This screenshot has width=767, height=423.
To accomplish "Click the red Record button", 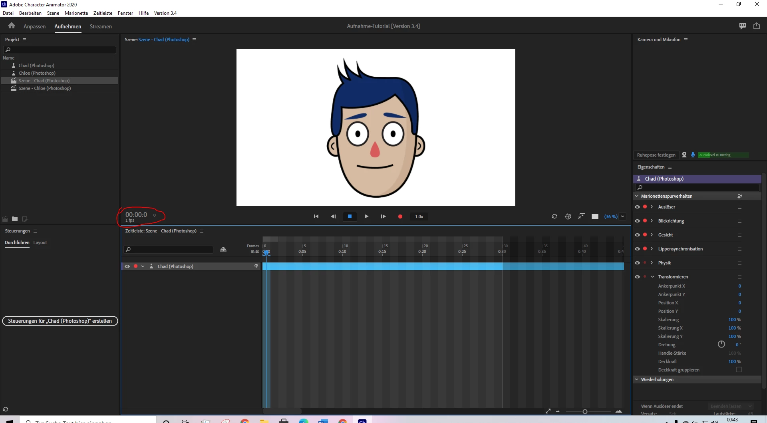I will click(x=400, y=216).
